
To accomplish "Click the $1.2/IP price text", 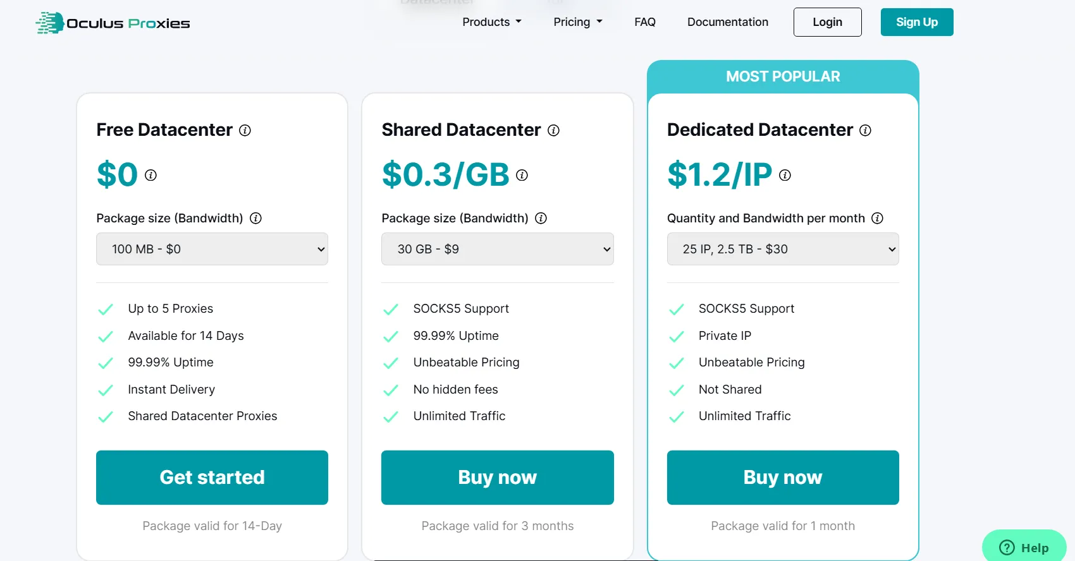I will coord(720,174).
